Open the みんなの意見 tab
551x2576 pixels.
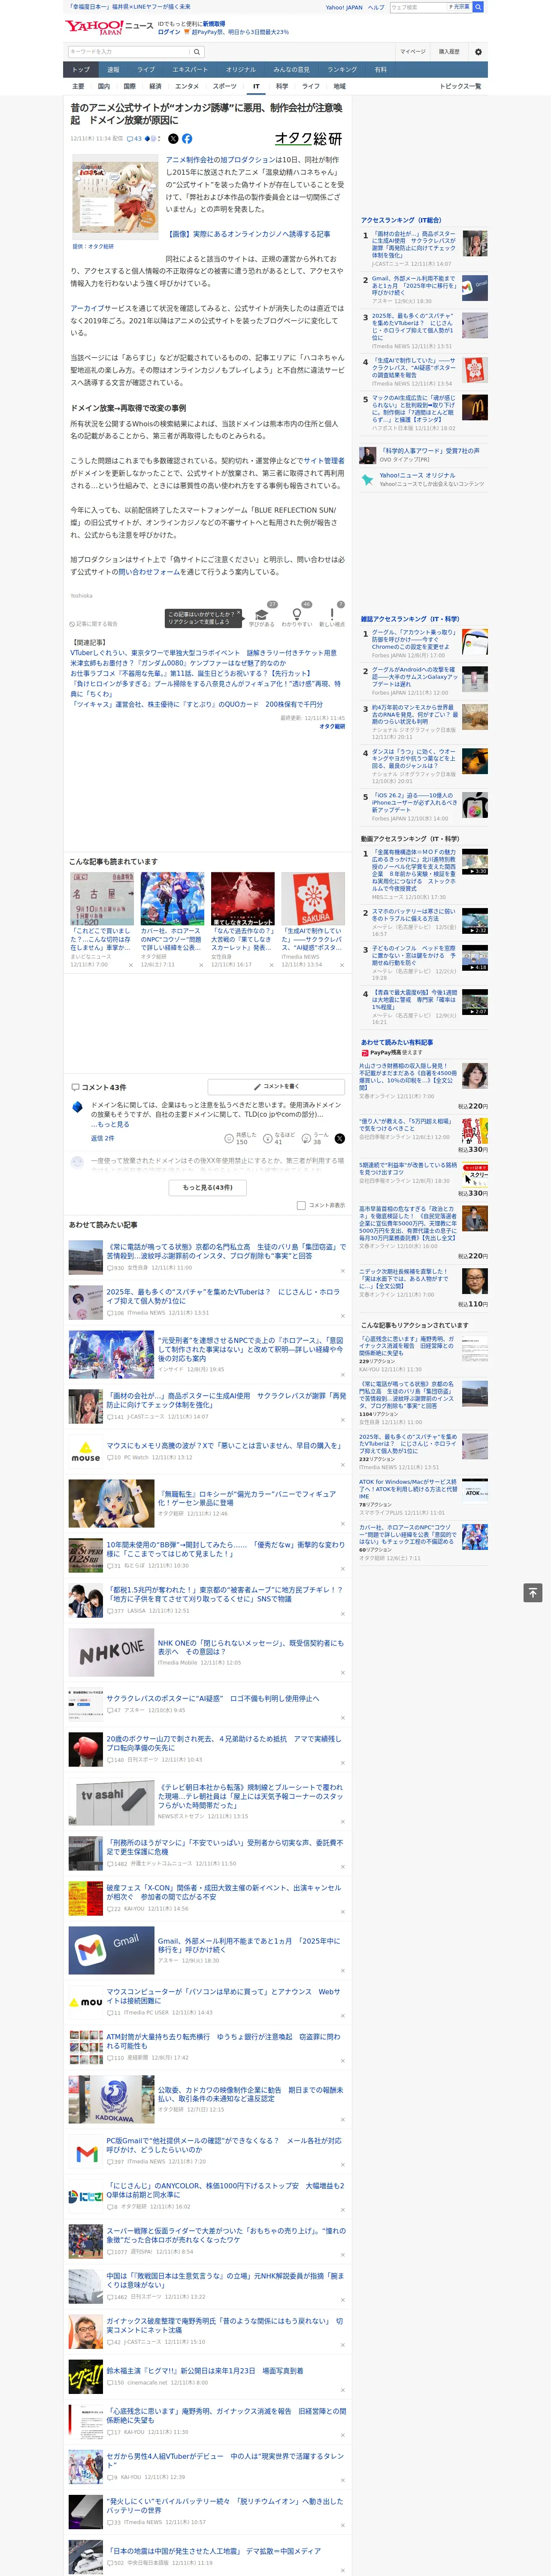click(x=291, y=70)
